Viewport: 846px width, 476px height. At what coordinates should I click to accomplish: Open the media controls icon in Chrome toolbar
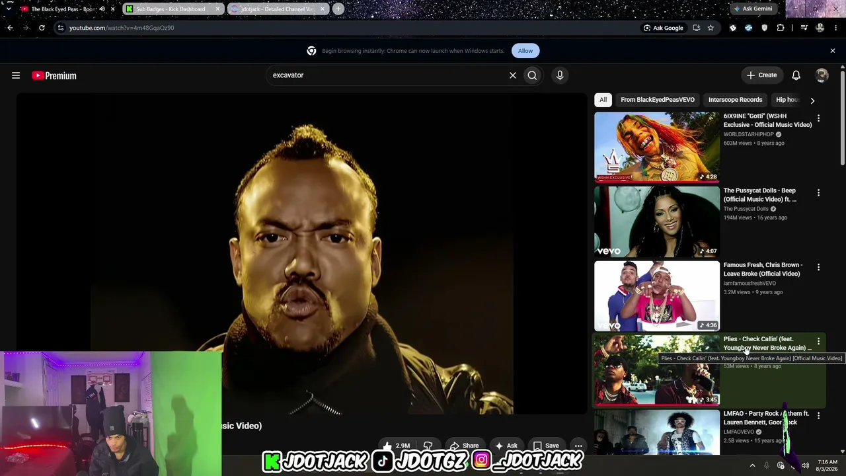(804, 28)
